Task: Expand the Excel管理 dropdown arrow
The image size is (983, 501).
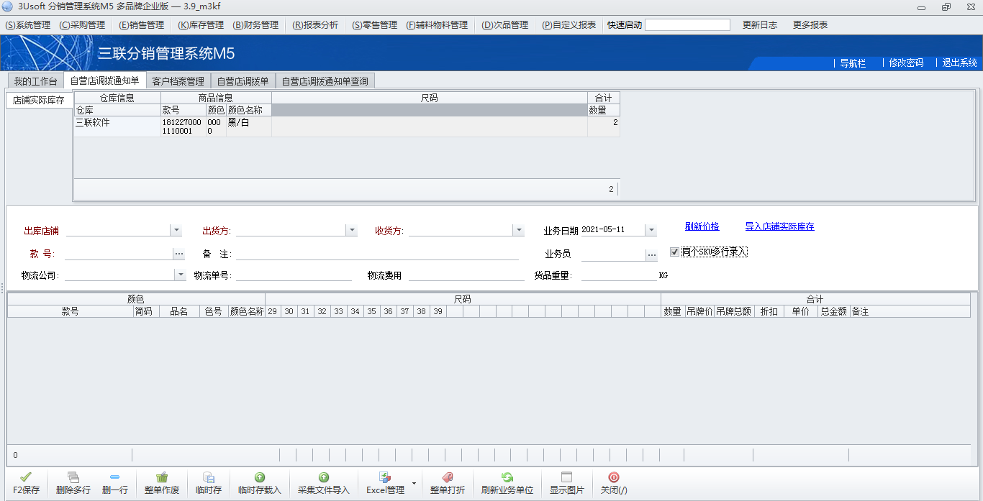Action: 414,483
